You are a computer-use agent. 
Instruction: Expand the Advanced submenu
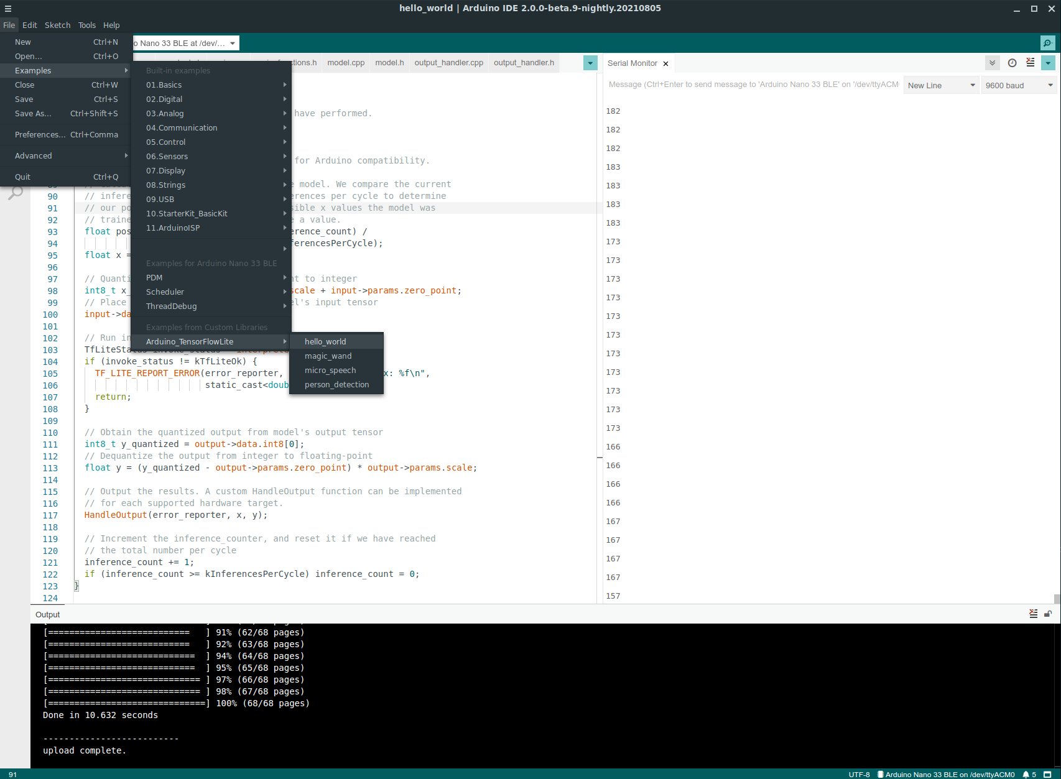[66, 155]
